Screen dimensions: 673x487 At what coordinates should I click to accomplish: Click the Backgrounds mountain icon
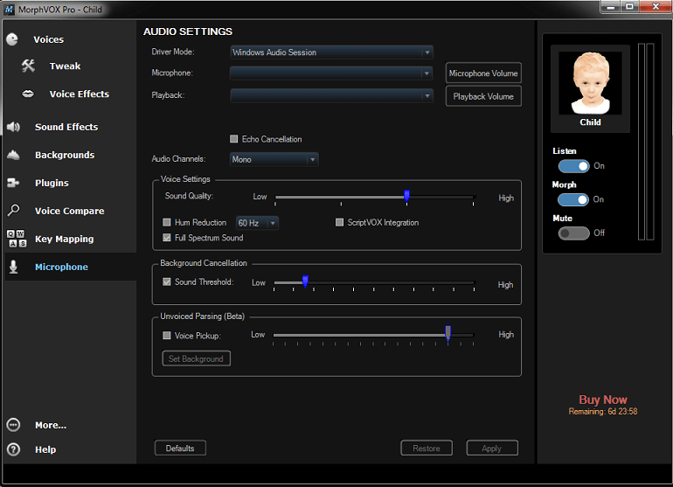[x=13, y=155]
